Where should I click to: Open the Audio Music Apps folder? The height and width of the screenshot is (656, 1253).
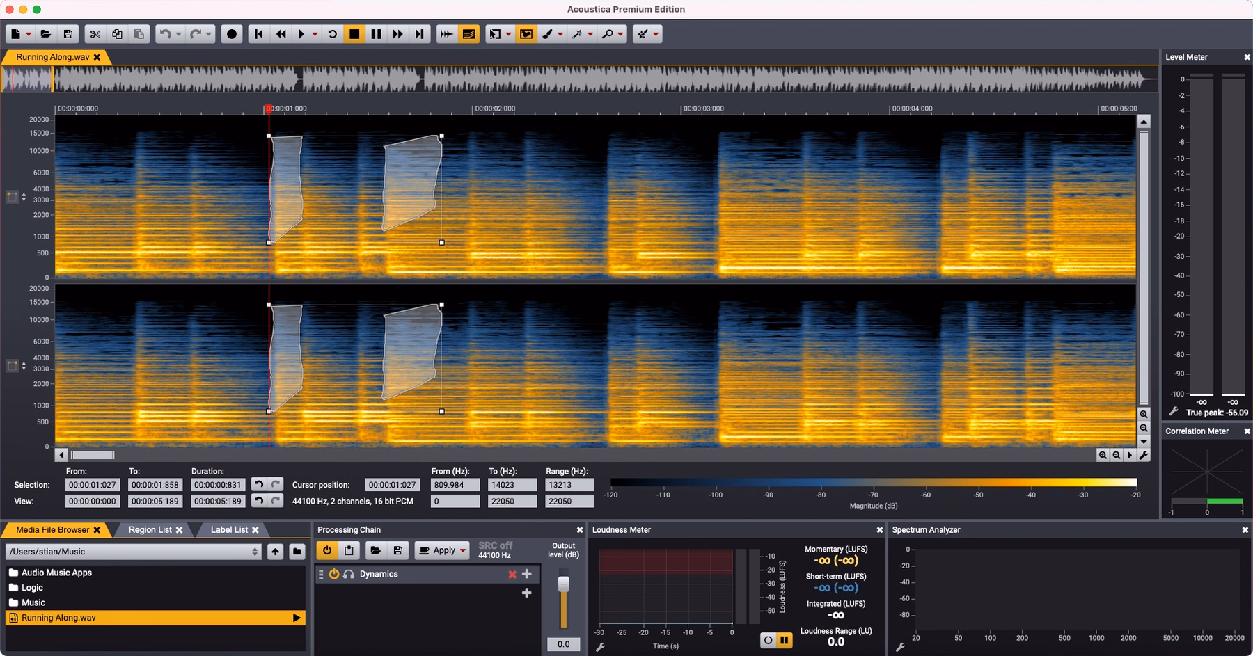[x=56, y=573]
